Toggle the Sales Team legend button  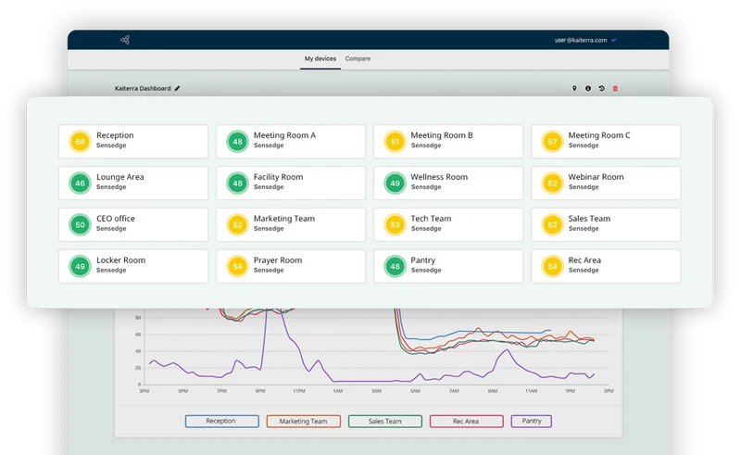point(385,421)
